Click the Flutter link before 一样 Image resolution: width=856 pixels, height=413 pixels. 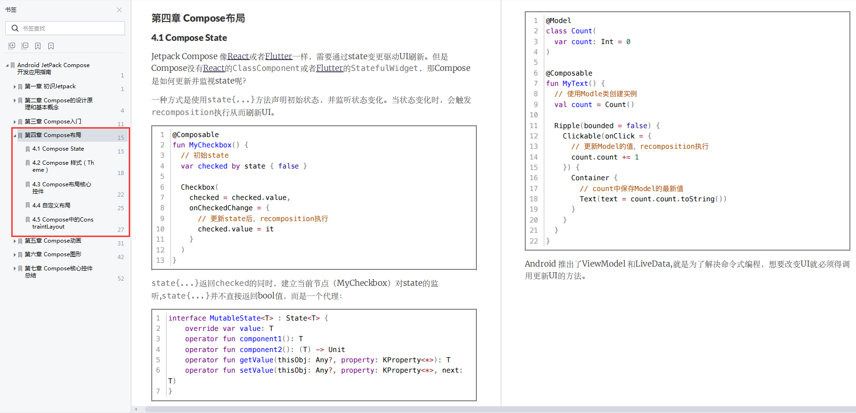tap(279, 56)
